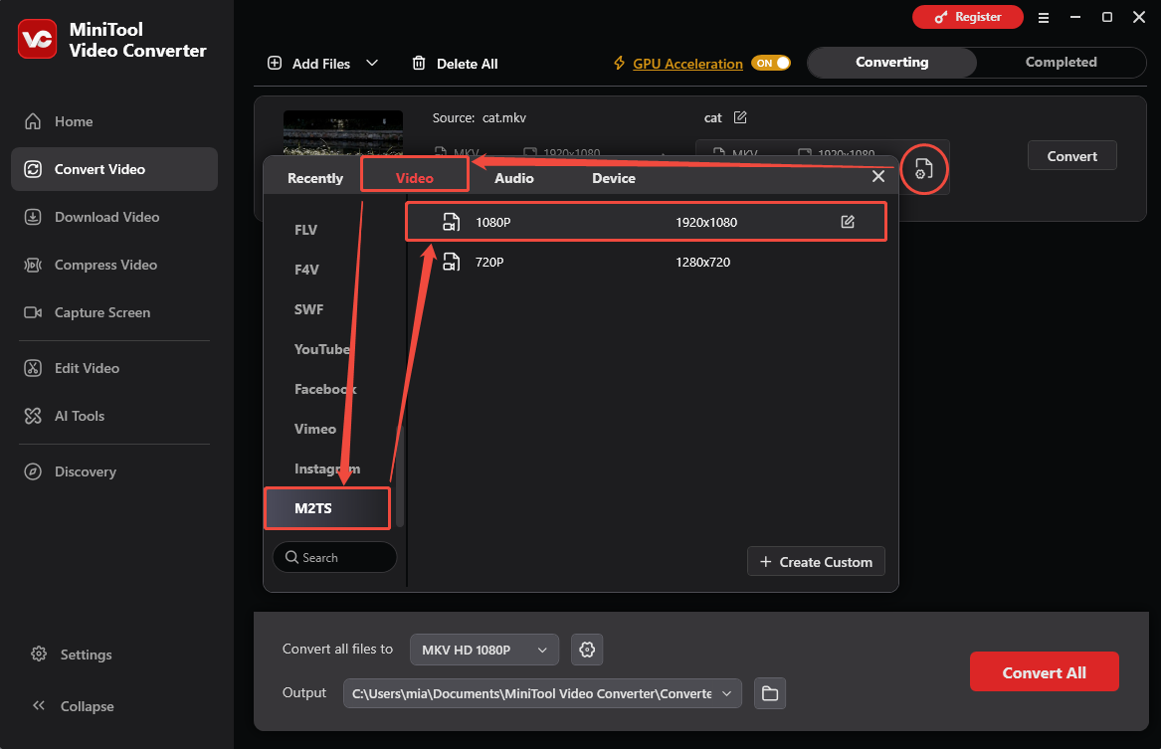Click the Convert button for cat.mkv
The height and width of the screenshot is (749, 1161).
(x=1072, y=155)
